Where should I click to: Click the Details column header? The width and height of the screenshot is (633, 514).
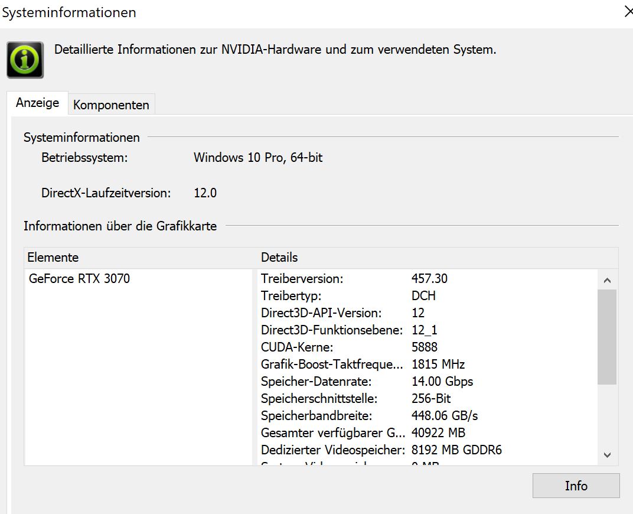(x=279, y=258)
